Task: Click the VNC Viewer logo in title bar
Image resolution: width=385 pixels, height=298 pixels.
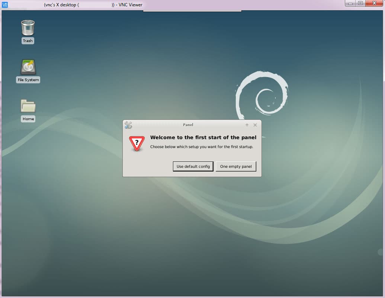Action: click(5, 4)
